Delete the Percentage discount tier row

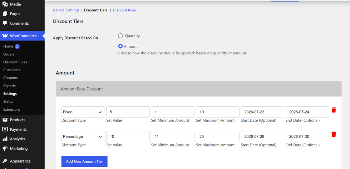(x=334, y=134)
